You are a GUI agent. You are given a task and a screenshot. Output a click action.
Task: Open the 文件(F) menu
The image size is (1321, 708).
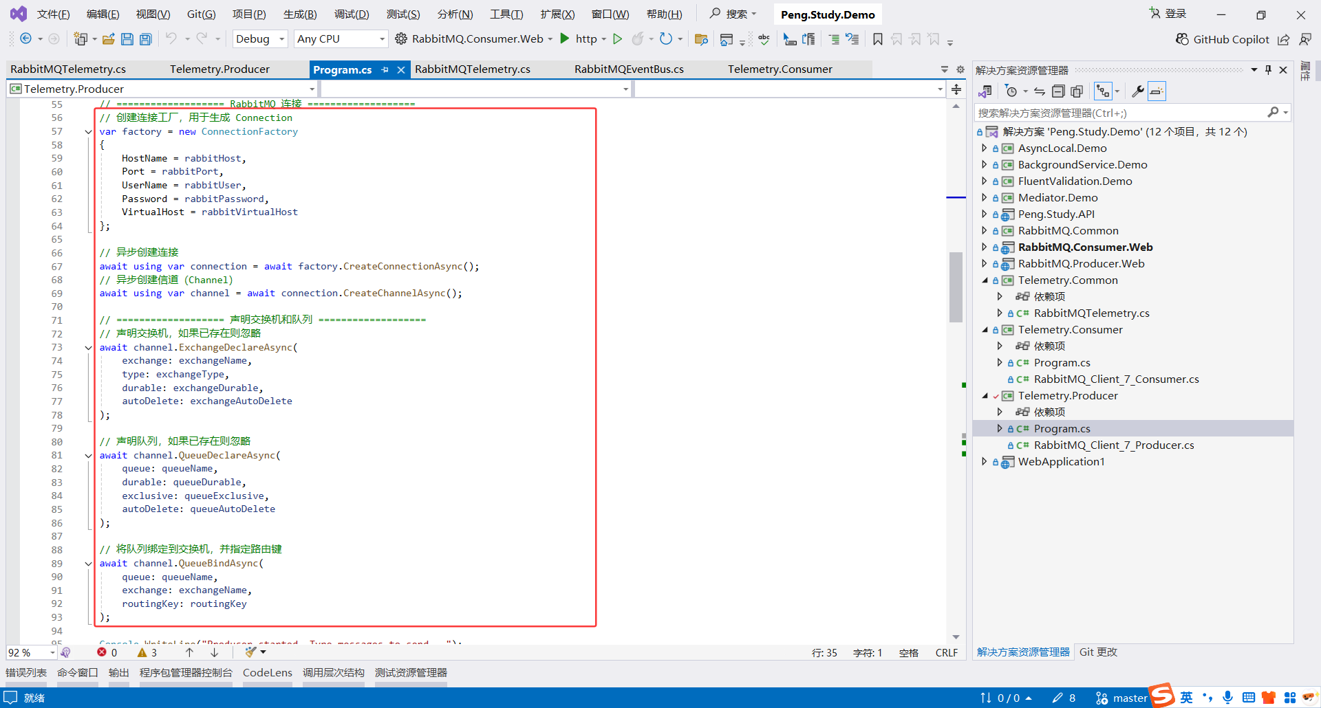coord(53,14)
